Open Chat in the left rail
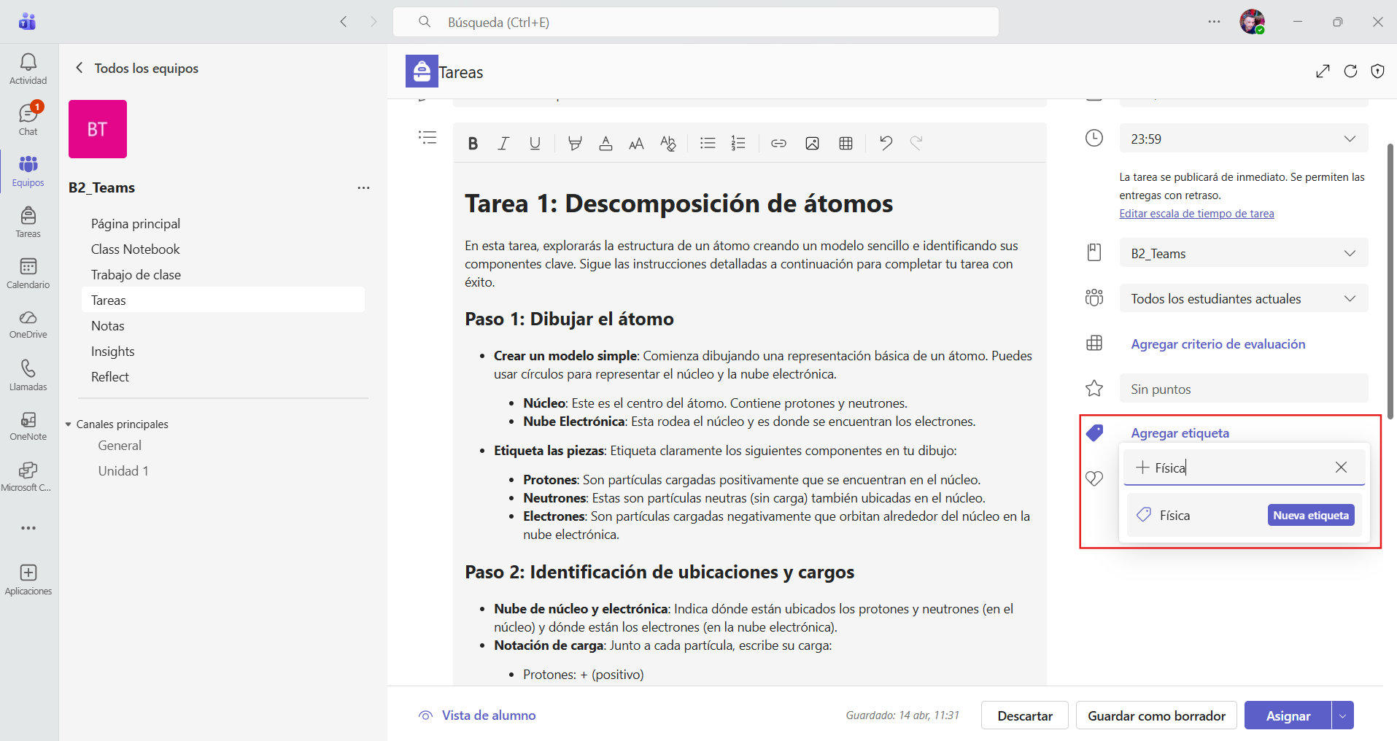Image resolution: width=1397 pixels, height=741 pixels. click(x=28, y=120)
